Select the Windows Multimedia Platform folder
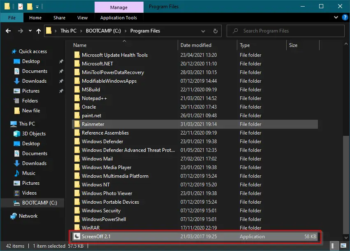 click(x=195, y=176)
